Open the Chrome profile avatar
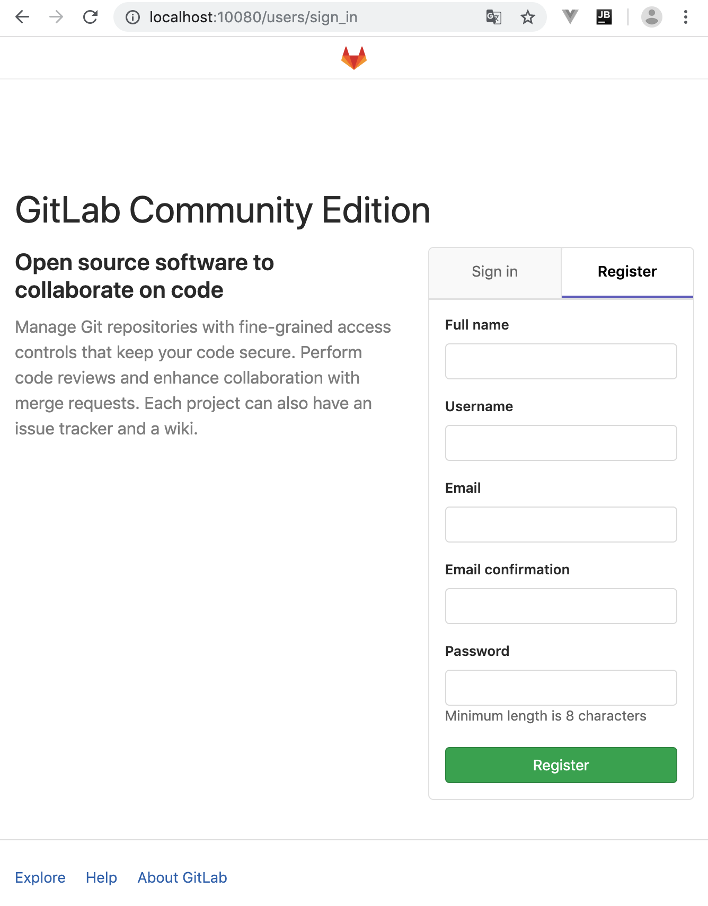The height and width of the screenshot is (906, 708). [x=651, y=17]
